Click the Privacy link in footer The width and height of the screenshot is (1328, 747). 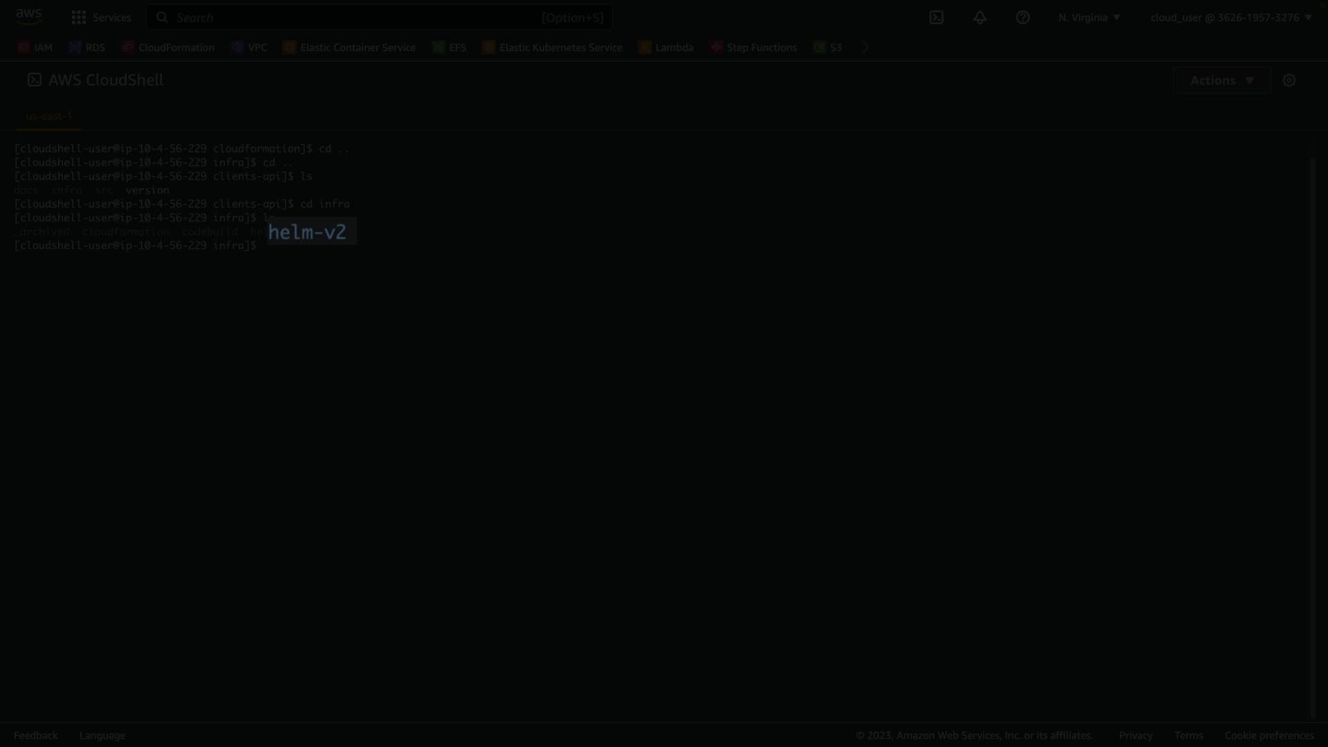(x=1135, y=735)
